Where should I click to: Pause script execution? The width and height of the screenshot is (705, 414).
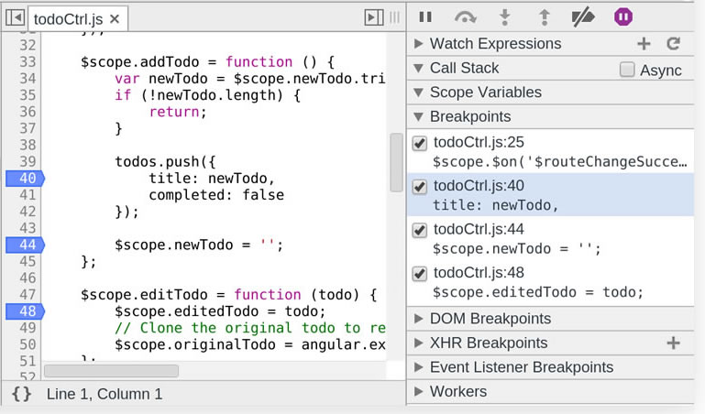tap(425, 16)
